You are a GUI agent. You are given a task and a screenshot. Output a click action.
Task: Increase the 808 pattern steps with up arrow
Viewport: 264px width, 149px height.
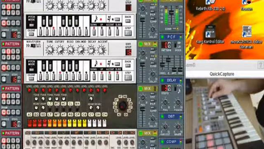pyautogui.click(x=19, y=123)
